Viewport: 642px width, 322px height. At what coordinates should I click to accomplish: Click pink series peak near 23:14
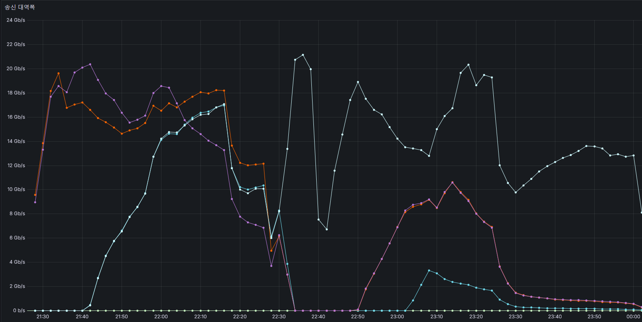452,182
